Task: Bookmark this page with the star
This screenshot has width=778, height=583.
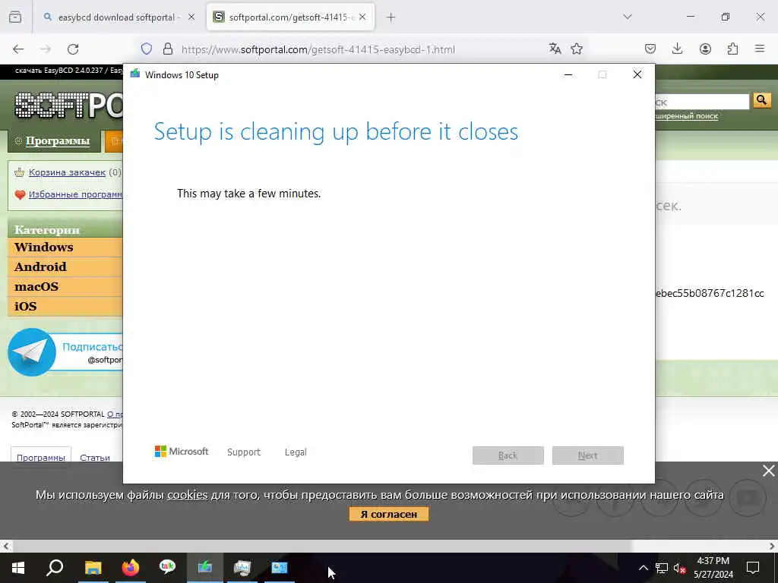Action: tap(577, 49)
